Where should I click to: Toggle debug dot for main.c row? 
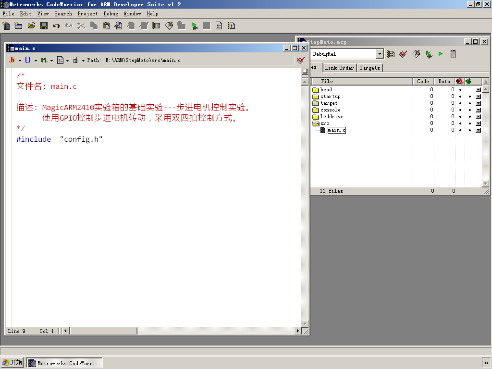470,130
